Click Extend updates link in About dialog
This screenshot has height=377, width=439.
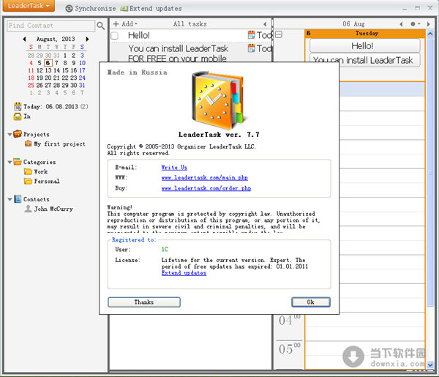pos(184,273)
